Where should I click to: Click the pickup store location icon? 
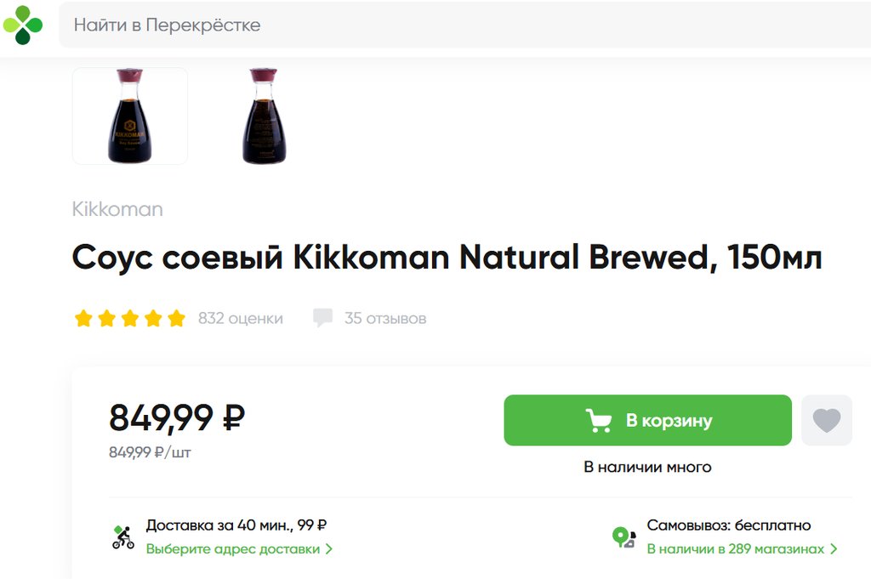coord(623,537)
